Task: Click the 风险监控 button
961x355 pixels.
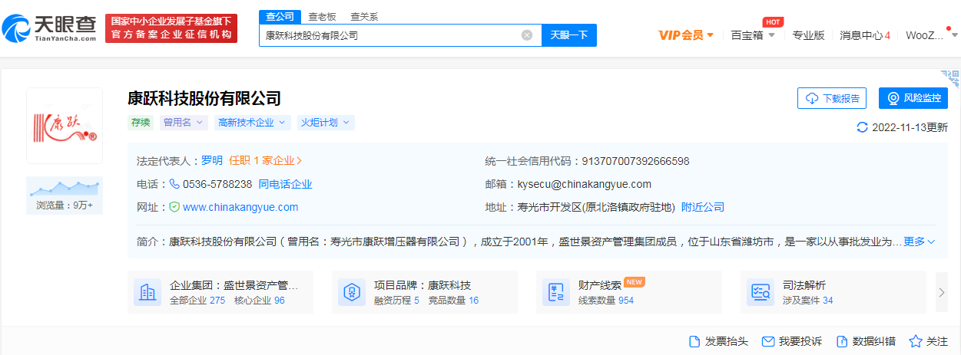Action: [913, 98]
